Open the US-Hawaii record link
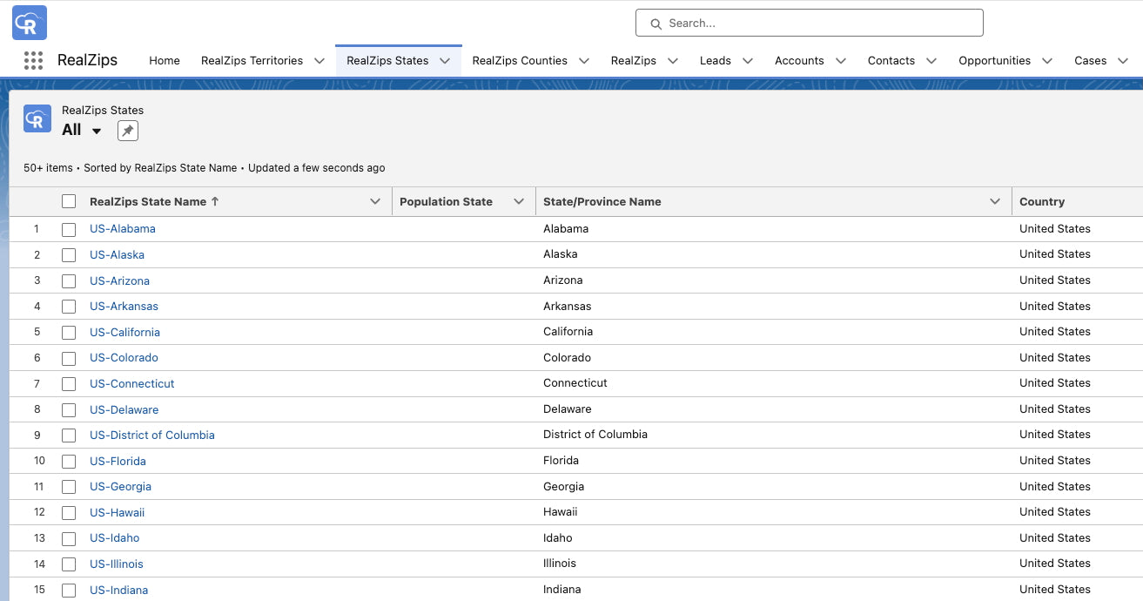The width and height of the screenshot is (1143, 601). (x=117, y=512)
